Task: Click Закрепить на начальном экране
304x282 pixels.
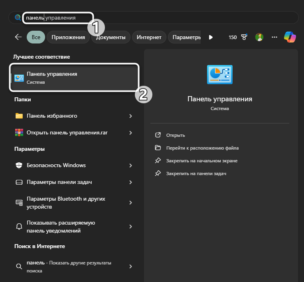Action: [202, 161]
